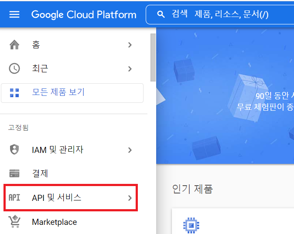Screen dimensions: 294x234
Task: Focus the product and resource search field
Action: coord(220,15)
